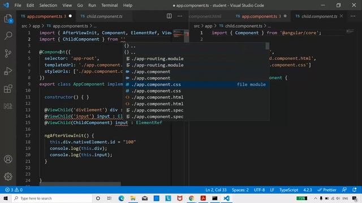Open the File menu
This screenshot has height=203, width=362.
click(18, 5)
